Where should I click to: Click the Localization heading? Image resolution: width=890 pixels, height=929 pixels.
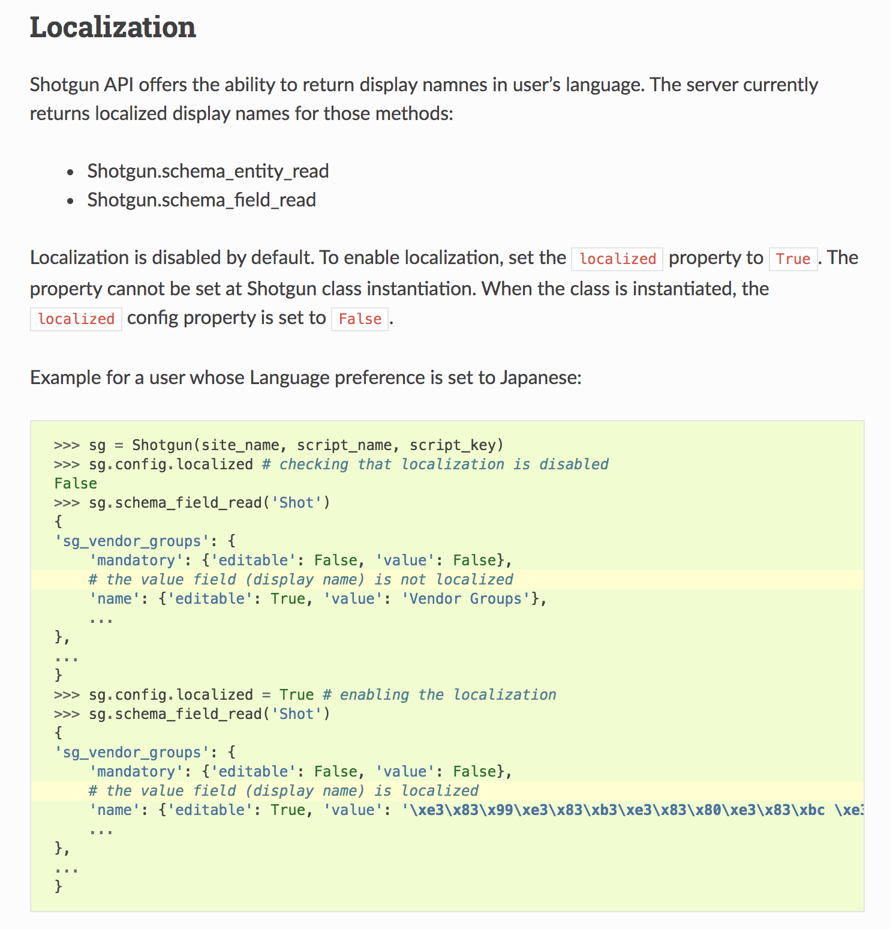point(113,28)
